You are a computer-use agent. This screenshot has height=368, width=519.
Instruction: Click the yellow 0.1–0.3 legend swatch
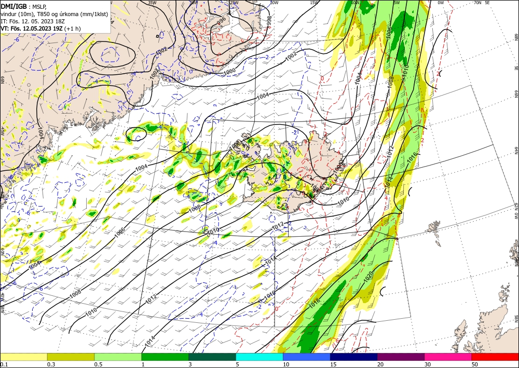click(23, 357)
